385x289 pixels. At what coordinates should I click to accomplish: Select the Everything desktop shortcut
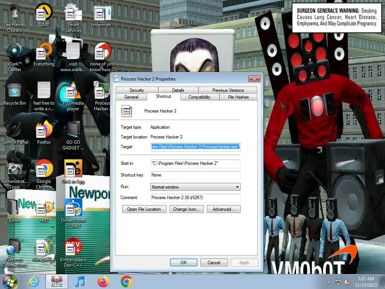[x=44, y=55]
